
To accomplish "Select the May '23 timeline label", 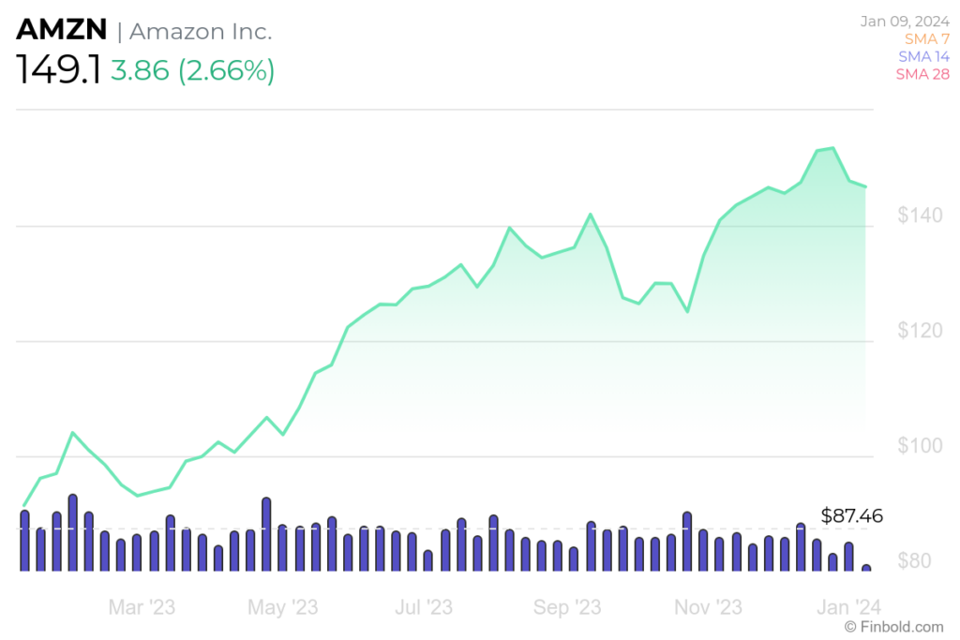I will click(283, 607).
